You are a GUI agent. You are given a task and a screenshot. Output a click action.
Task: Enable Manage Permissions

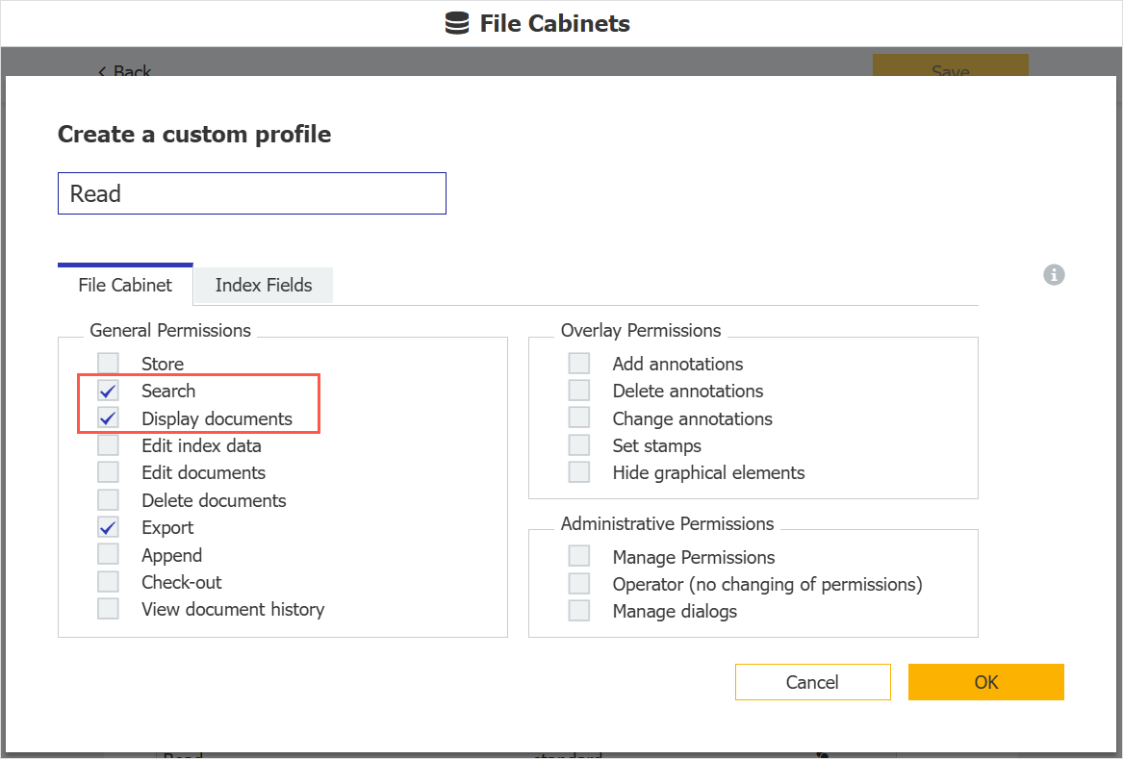coord(578,556)
